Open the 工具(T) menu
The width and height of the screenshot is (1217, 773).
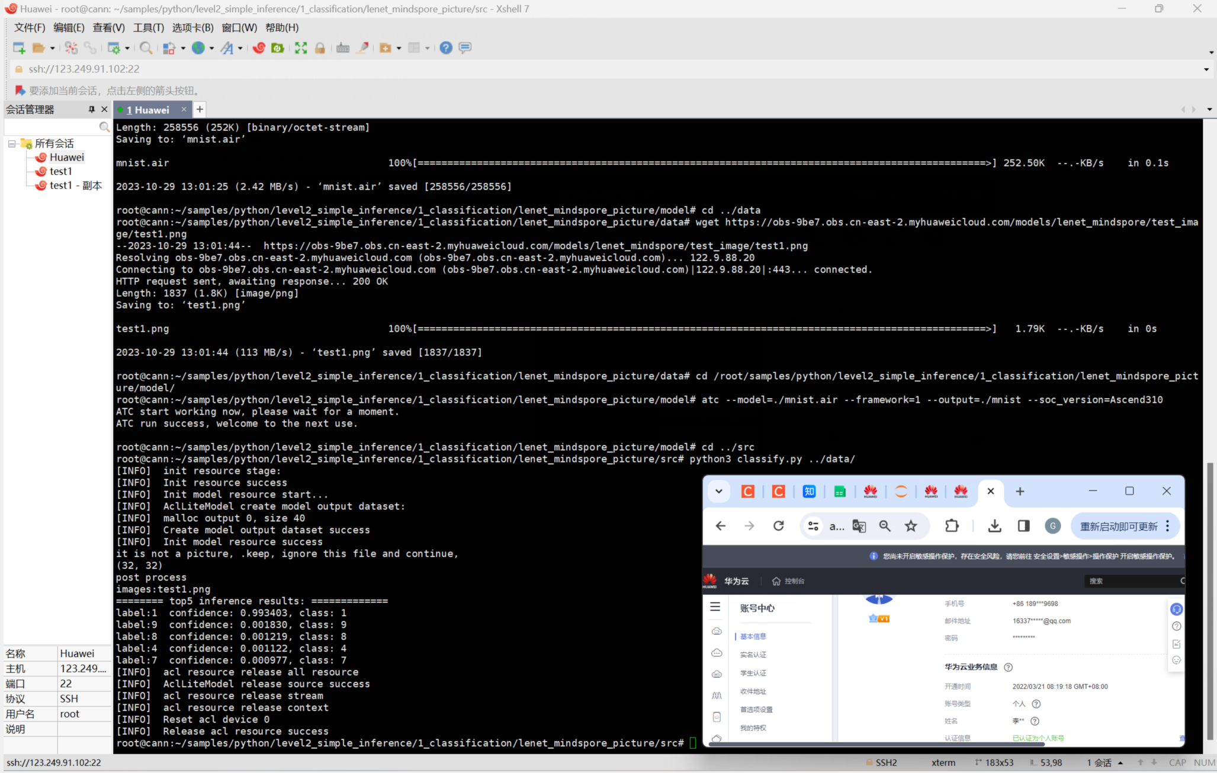(x=148, y=28)
